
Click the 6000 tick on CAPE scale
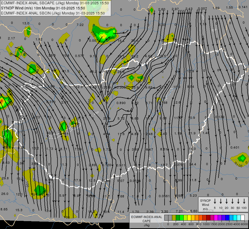(244, 224)
